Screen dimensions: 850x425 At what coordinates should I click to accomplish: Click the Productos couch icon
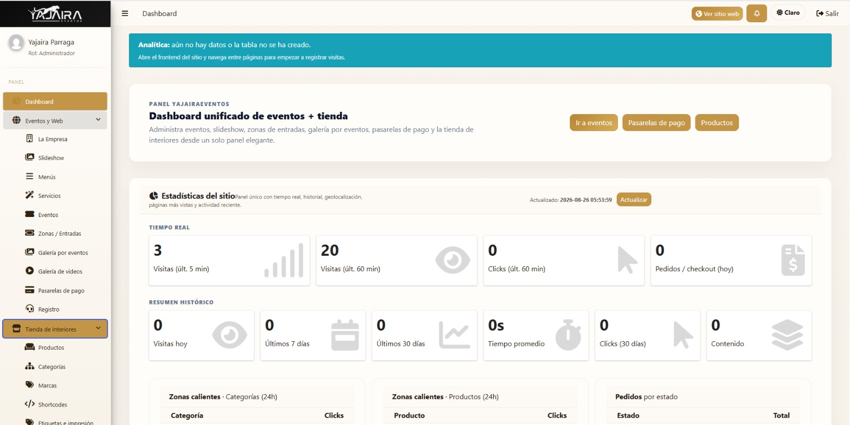30,347
